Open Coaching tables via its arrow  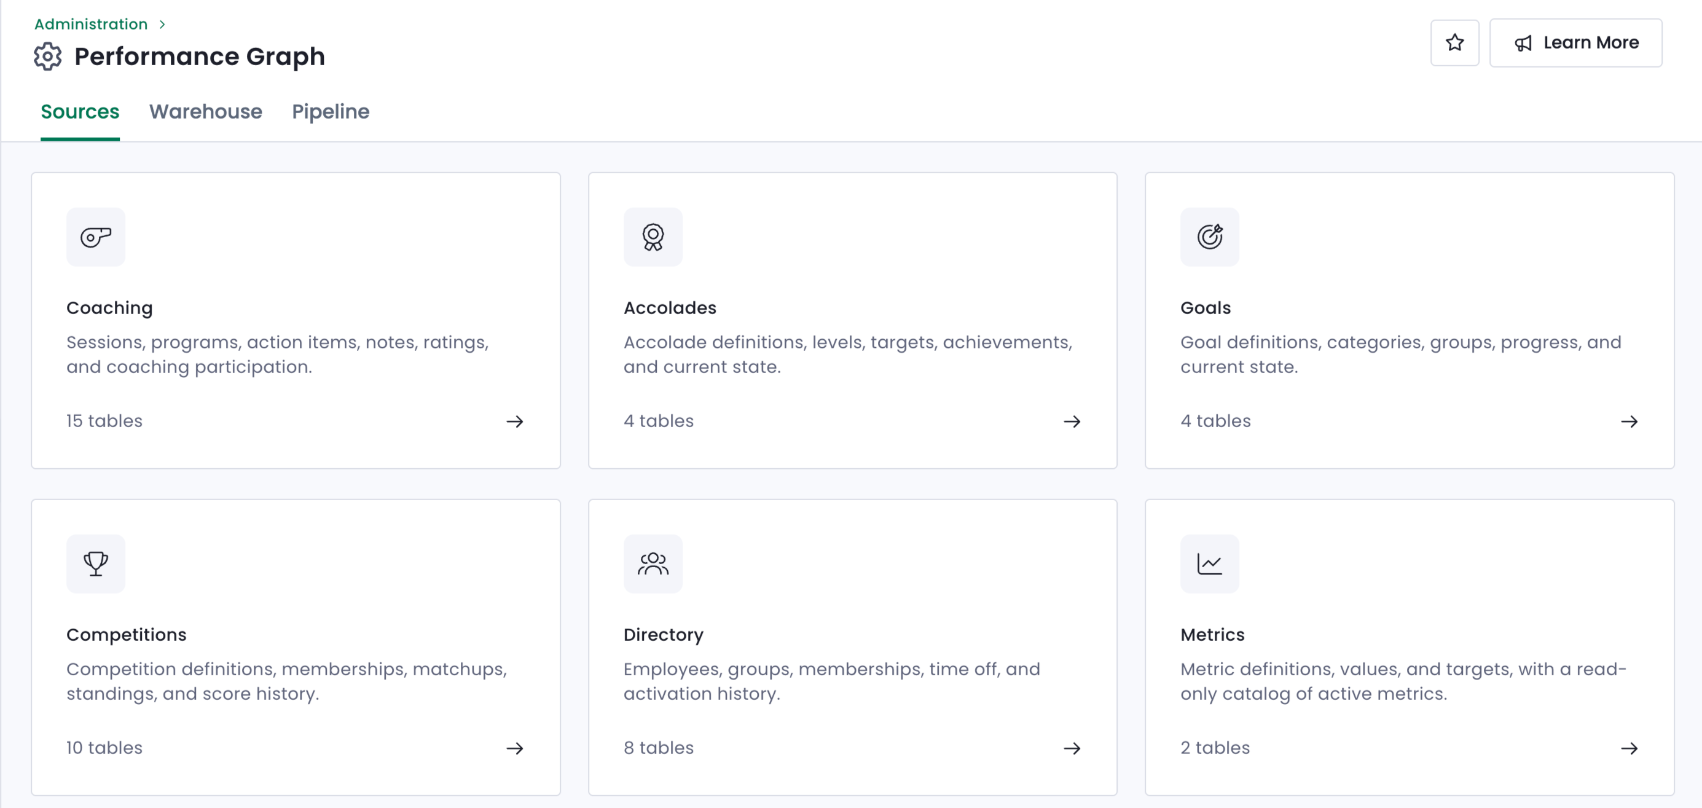point(515,422)
